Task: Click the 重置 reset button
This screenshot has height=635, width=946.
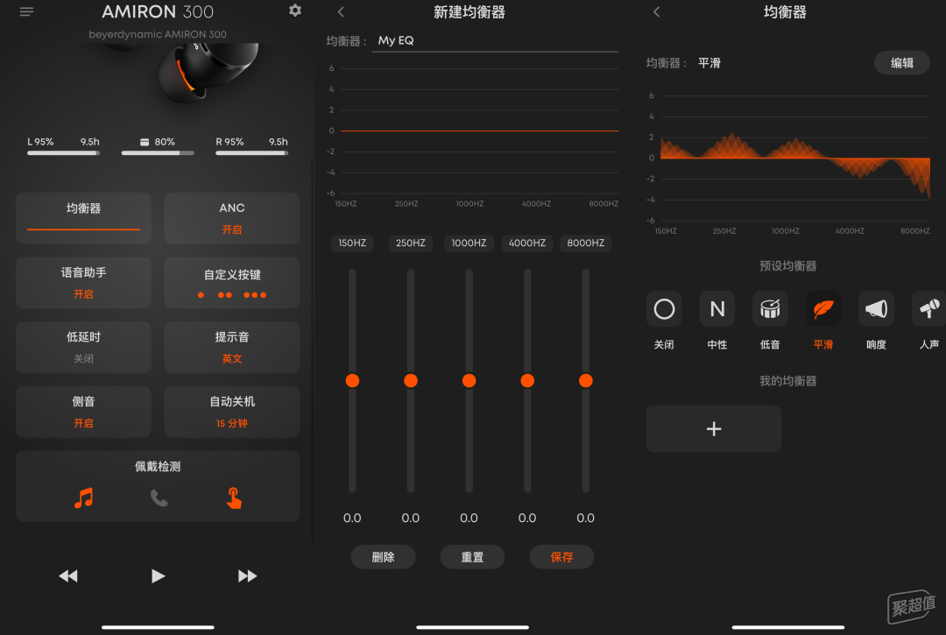Action: point(472,557)
